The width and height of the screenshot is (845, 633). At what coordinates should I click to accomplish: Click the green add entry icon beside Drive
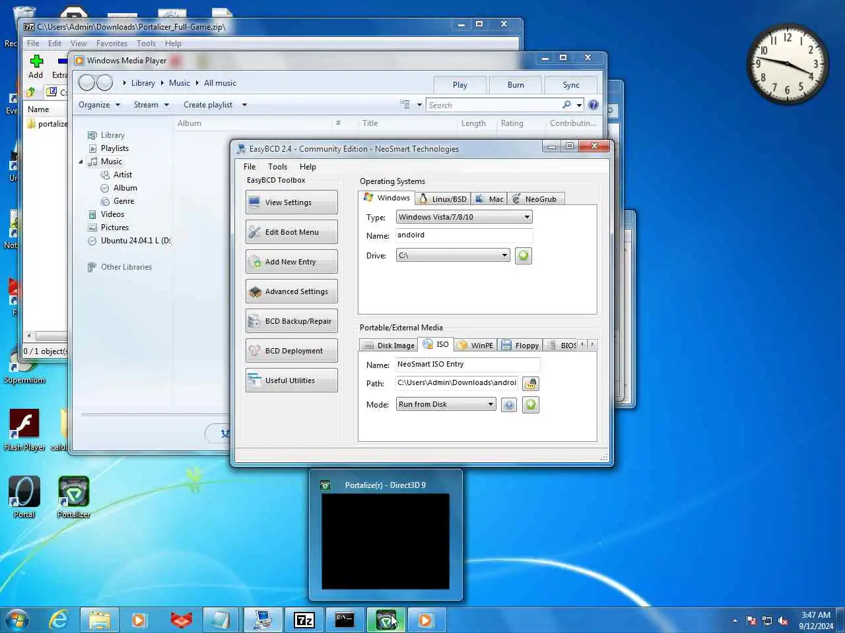tap(524, 256)
